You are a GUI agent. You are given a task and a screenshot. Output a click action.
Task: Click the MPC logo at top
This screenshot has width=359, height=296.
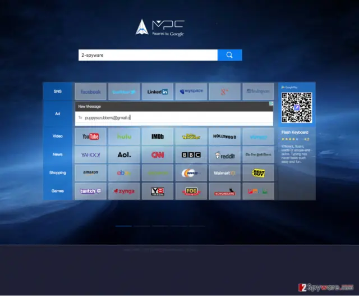pos(160,28)
